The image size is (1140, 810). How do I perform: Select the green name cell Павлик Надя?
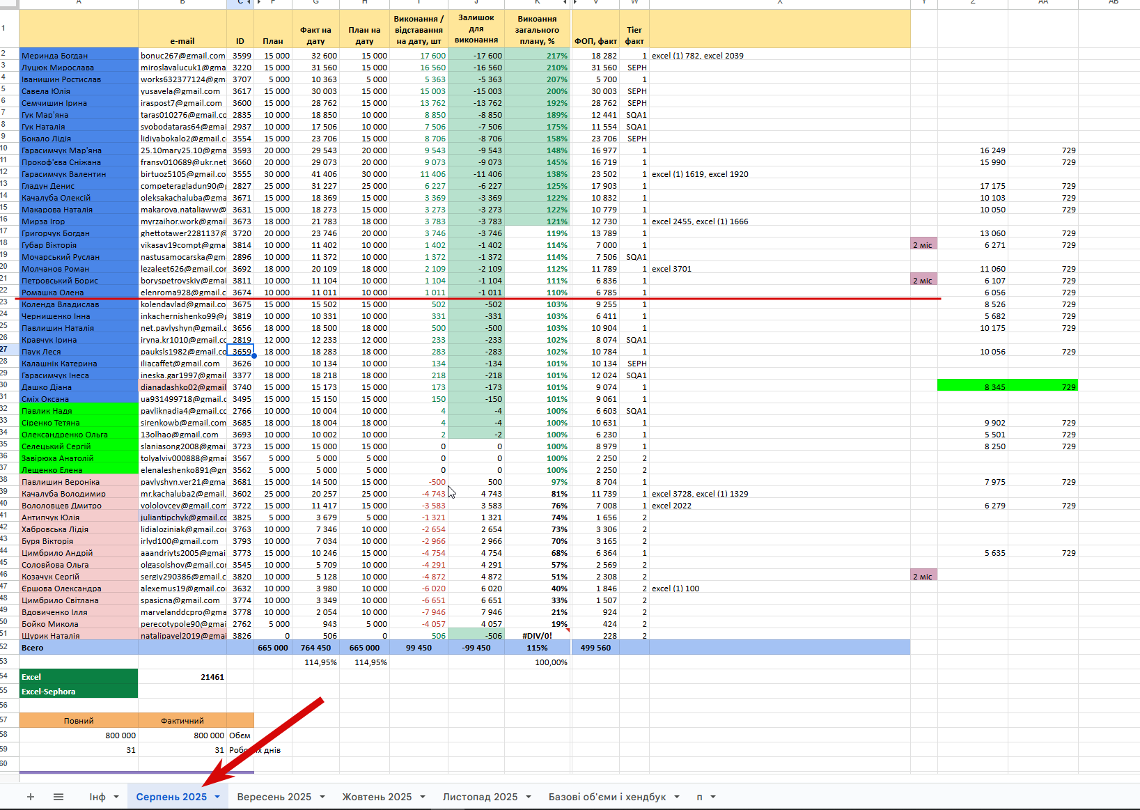(79, 411)
